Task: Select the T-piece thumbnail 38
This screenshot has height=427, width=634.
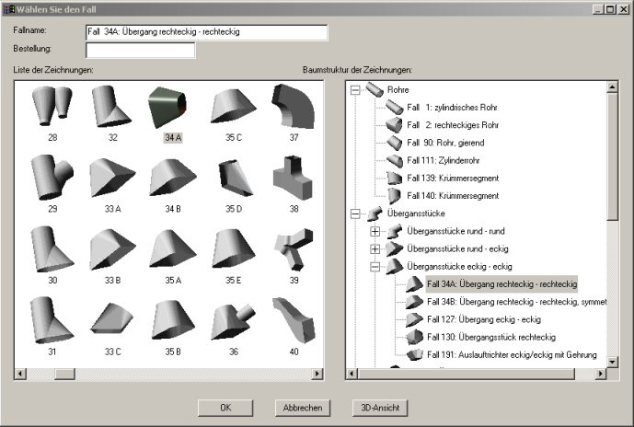Action: 293,178
